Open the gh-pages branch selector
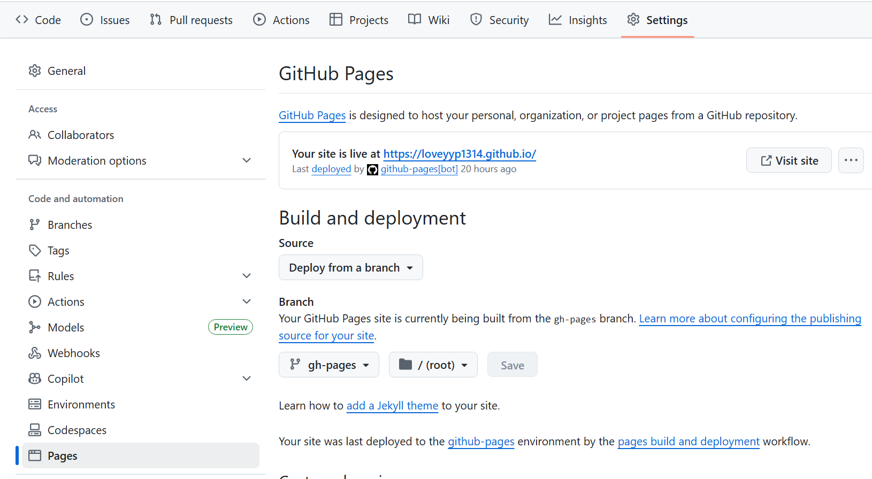 click(329, 365)
